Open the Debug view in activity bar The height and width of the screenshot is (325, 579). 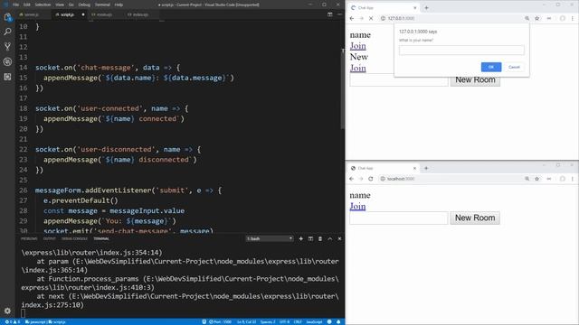7,61
